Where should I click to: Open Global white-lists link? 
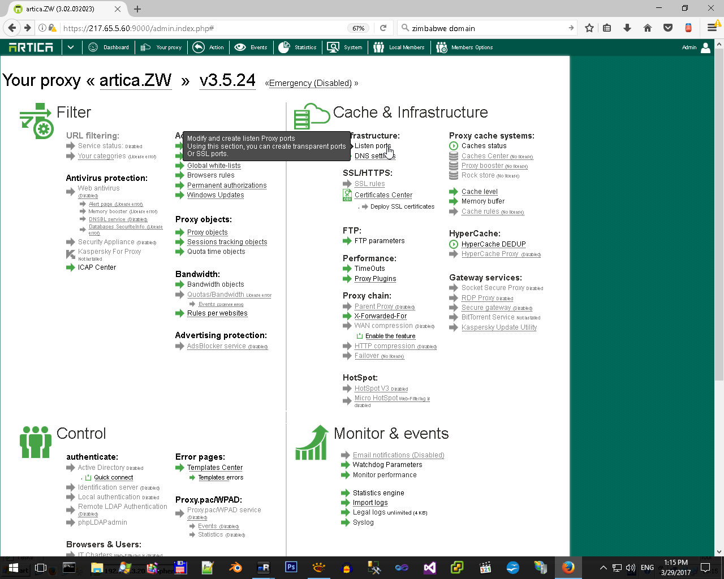coord(214,166)
